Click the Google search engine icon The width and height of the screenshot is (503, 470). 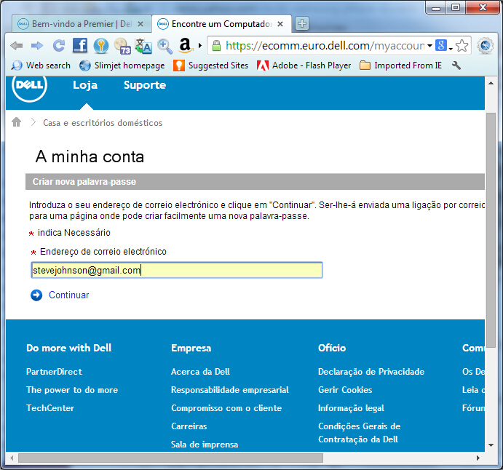point(441,45)
